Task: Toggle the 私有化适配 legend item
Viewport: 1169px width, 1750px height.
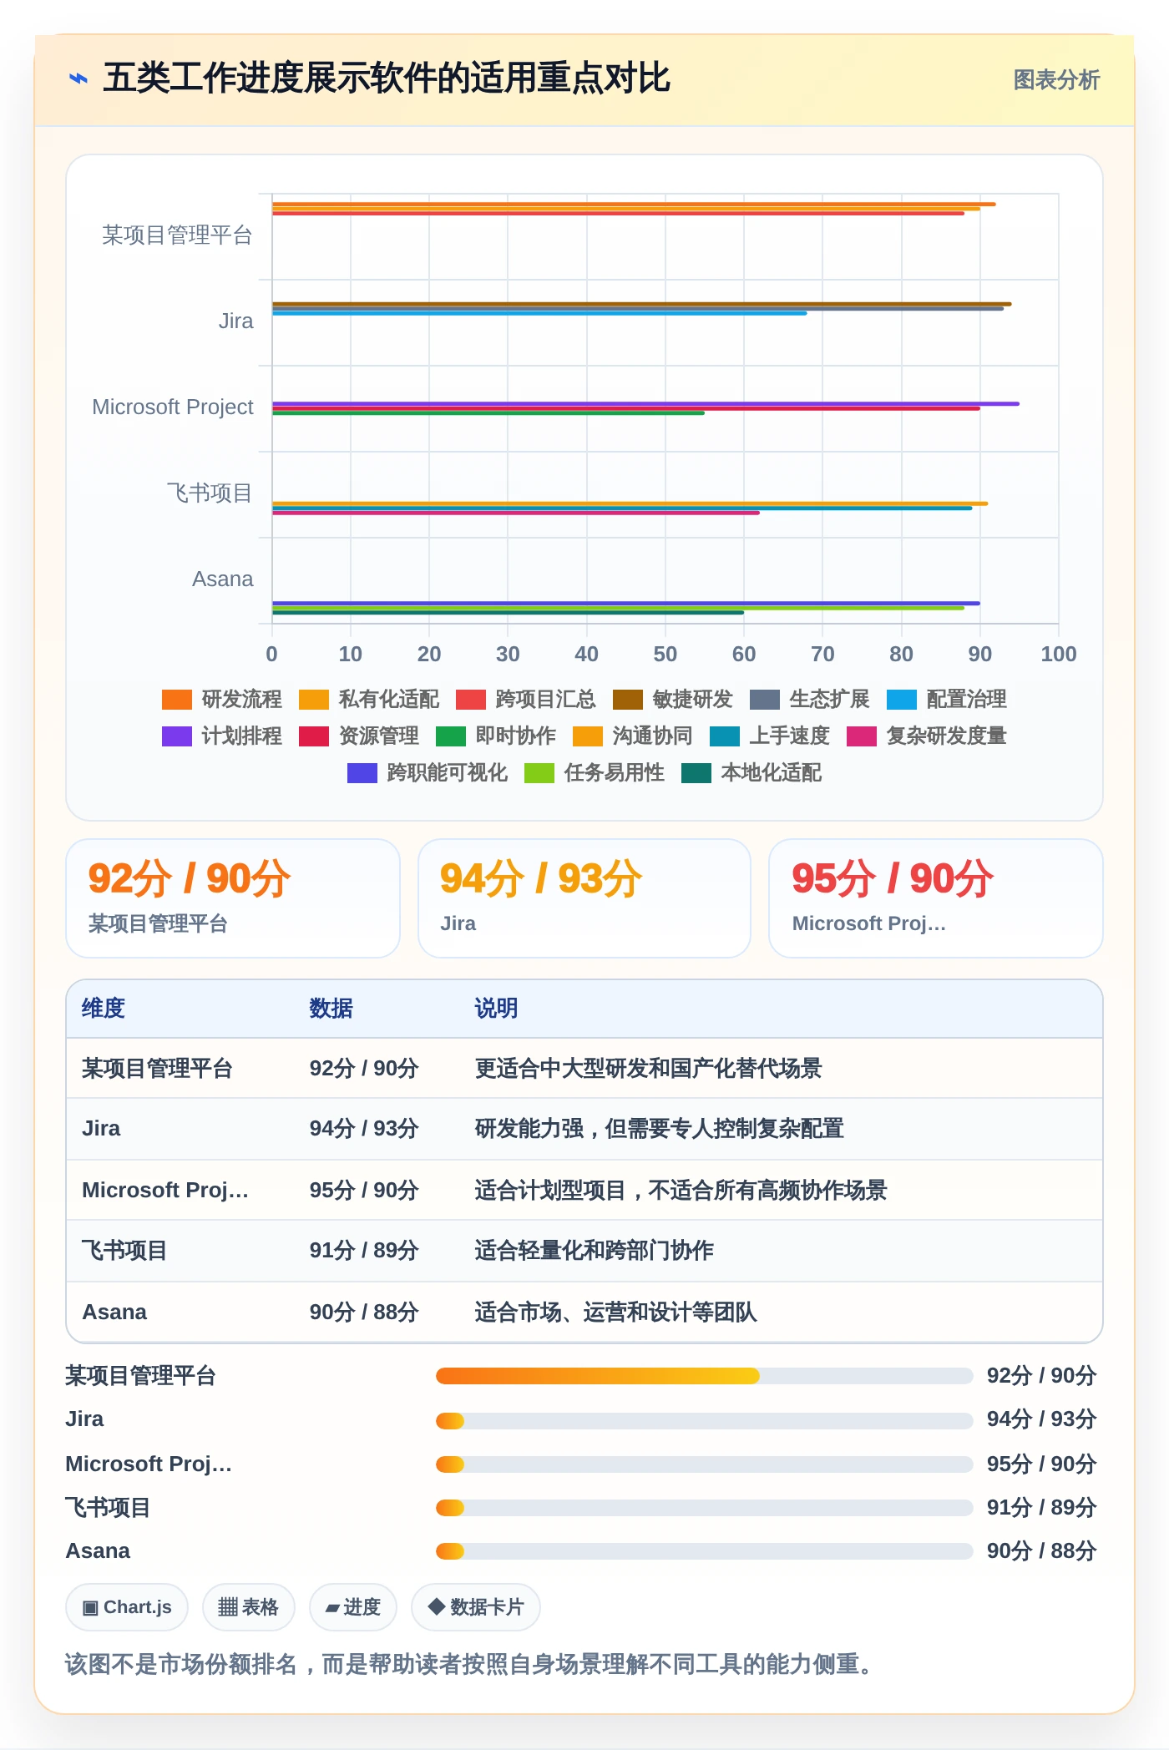Action: (369, 699)
